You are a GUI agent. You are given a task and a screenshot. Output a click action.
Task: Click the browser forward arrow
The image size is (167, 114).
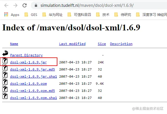click(15, 5)
